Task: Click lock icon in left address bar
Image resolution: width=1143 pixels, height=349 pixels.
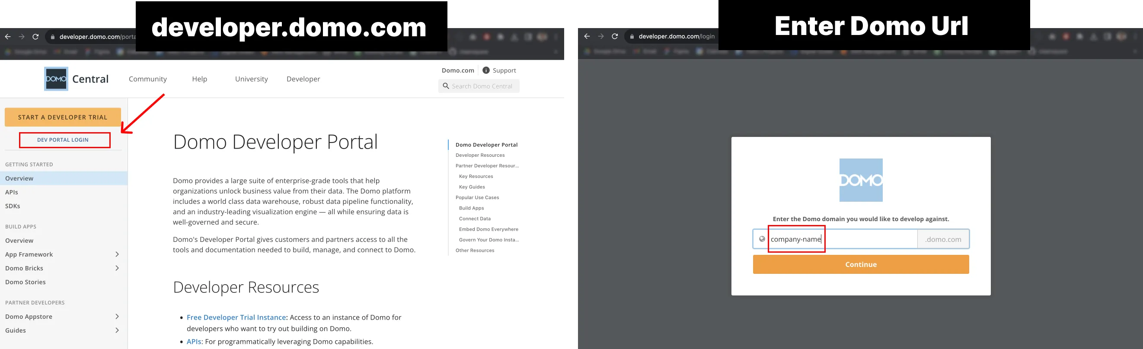Action: pyautogui.click(x=53, y=37)
